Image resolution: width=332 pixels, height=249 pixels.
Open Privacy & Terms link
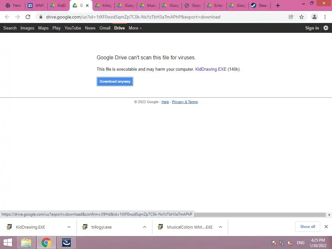tap(185, 102)
